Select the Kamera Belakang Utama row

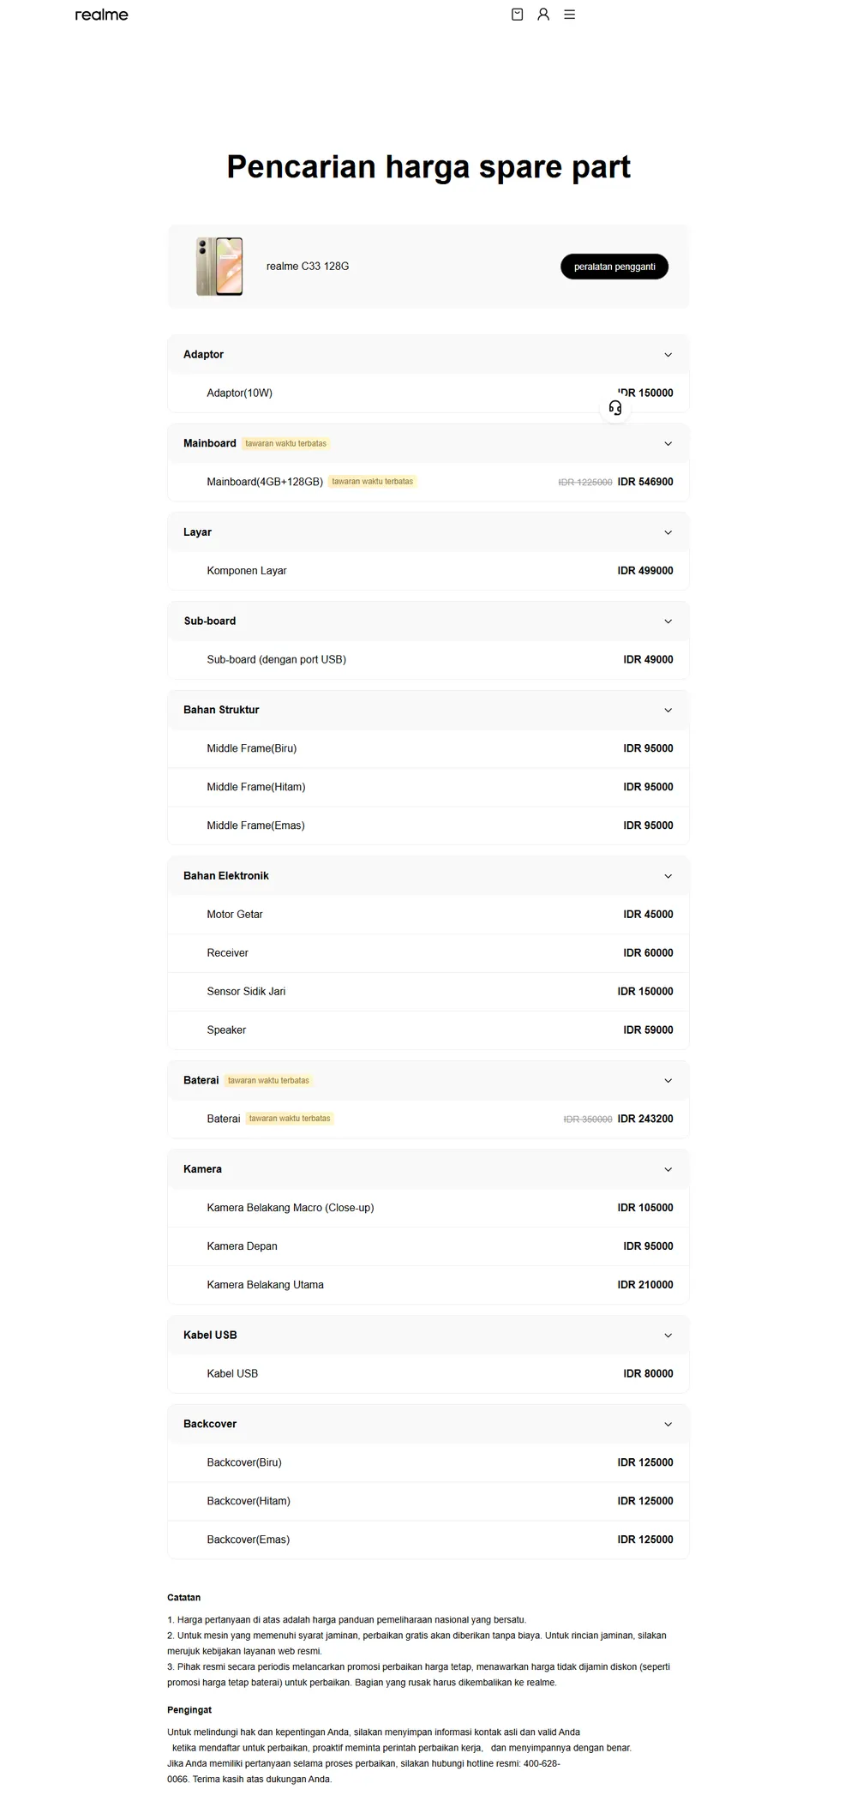pyautogui.click(x=428, y=1285)
